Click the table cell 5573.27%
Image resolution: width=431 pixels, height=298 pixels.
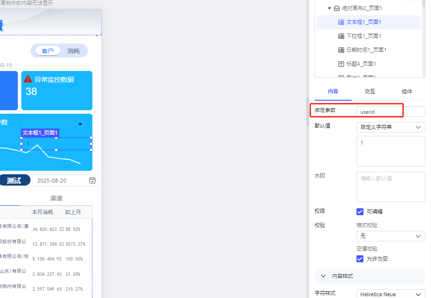[x=75, y=244]
